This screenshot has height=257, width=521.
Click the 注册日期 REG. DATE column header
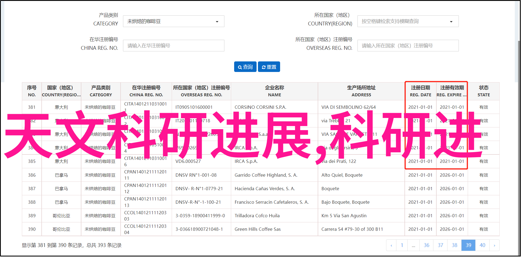[420, 91]
